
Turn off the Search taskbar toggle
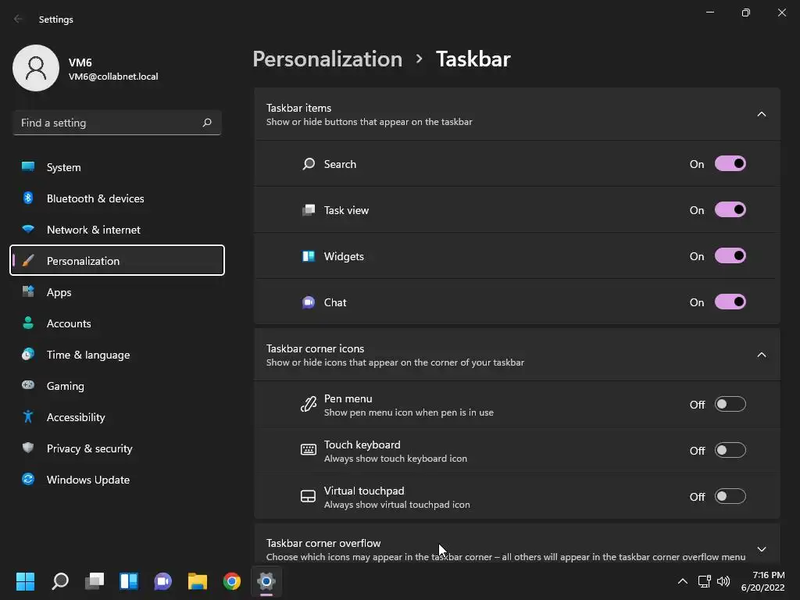(730, 164)
